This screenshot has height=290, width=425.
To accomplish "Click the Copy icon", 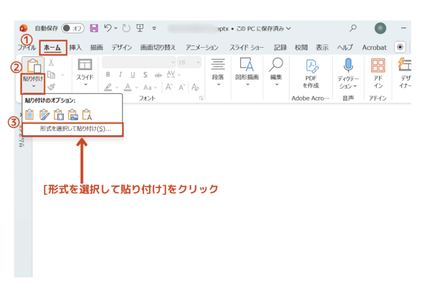I will [51, 74].
